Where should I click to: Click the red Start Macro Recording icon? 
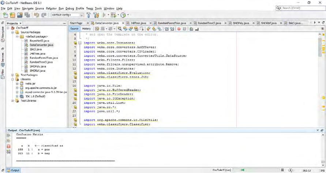[x=179, y=29]
